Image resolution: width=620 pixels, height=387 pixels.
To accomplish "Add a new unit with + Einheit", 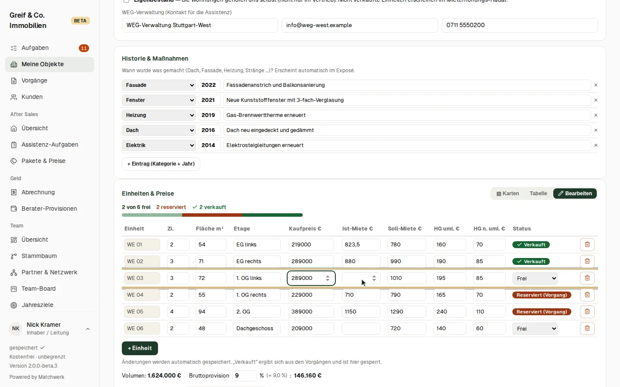I will coord(140,348).
